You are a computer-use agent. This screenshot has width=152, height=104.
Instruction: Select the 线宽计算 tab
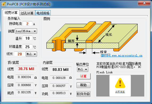[x=11, y=13]
